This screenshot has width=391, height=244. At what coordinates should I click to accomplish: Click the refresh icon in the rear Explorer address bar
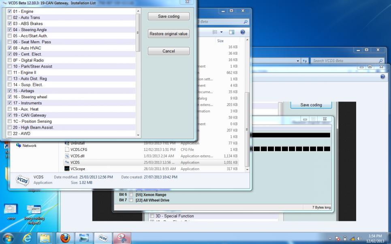coord(304,61)
